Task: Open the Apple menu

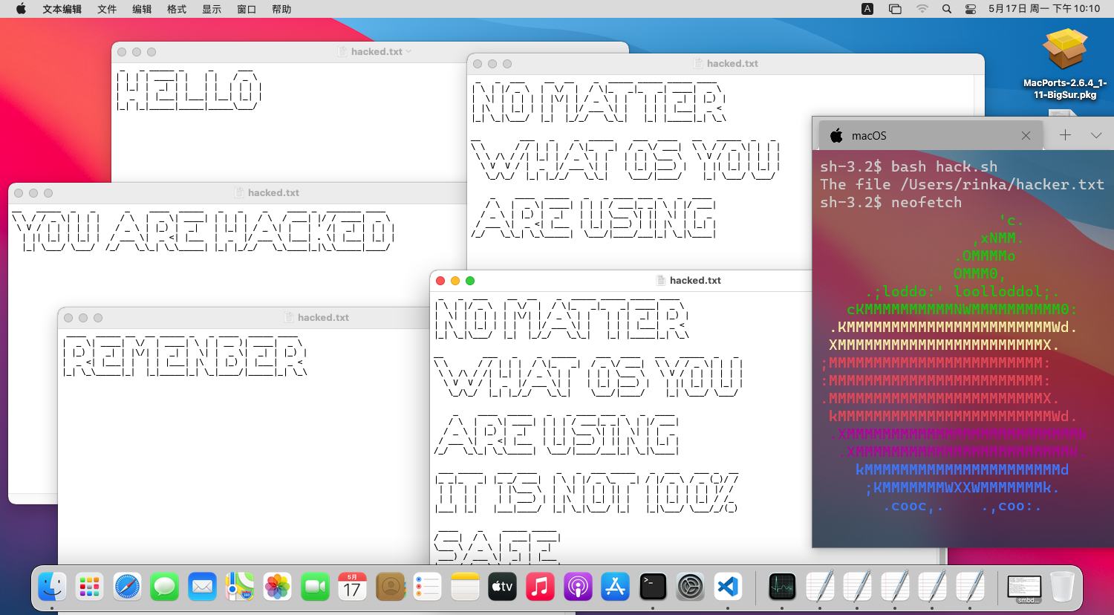Action: [21, 9]
